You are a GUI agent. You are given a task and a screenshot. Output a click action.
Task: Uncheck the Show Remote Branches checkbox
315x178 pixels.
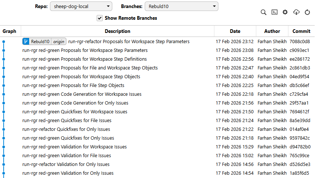click(100, 18)
